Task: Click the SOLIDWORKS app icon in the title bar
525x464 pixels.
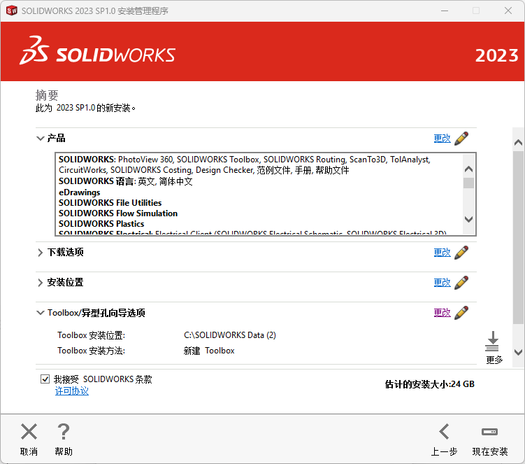Action: coord(11,10)
